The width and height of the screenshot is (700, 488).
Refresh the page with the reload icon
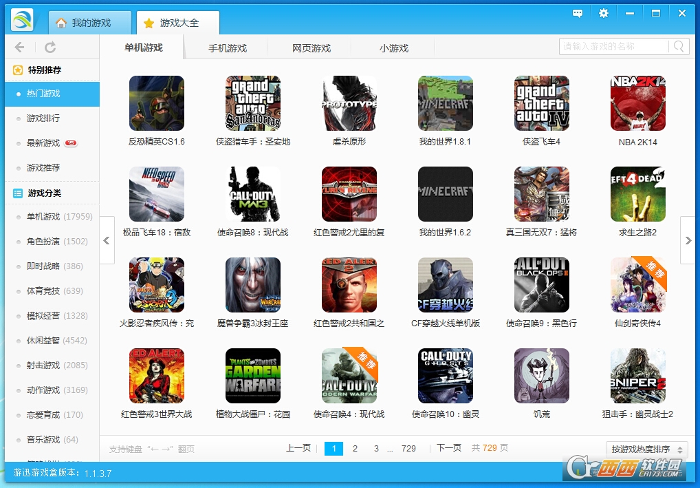pos(50,47)
